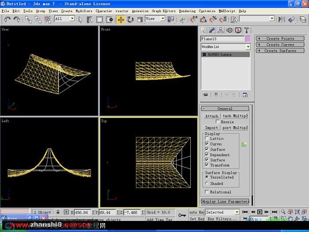Expand the Display Line Parameters rollout

click(x=225, y=202)
